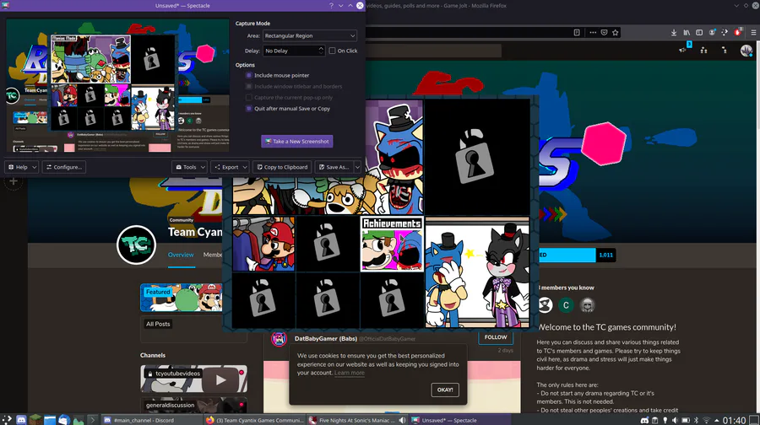This screenshot has width=760, height=425.
Task: Open the Export dropdown in Spectacle
Action: (x=230, y=167)
